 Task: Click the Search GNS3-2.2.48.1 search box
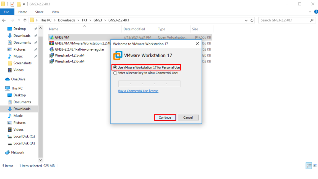(284, 20)
